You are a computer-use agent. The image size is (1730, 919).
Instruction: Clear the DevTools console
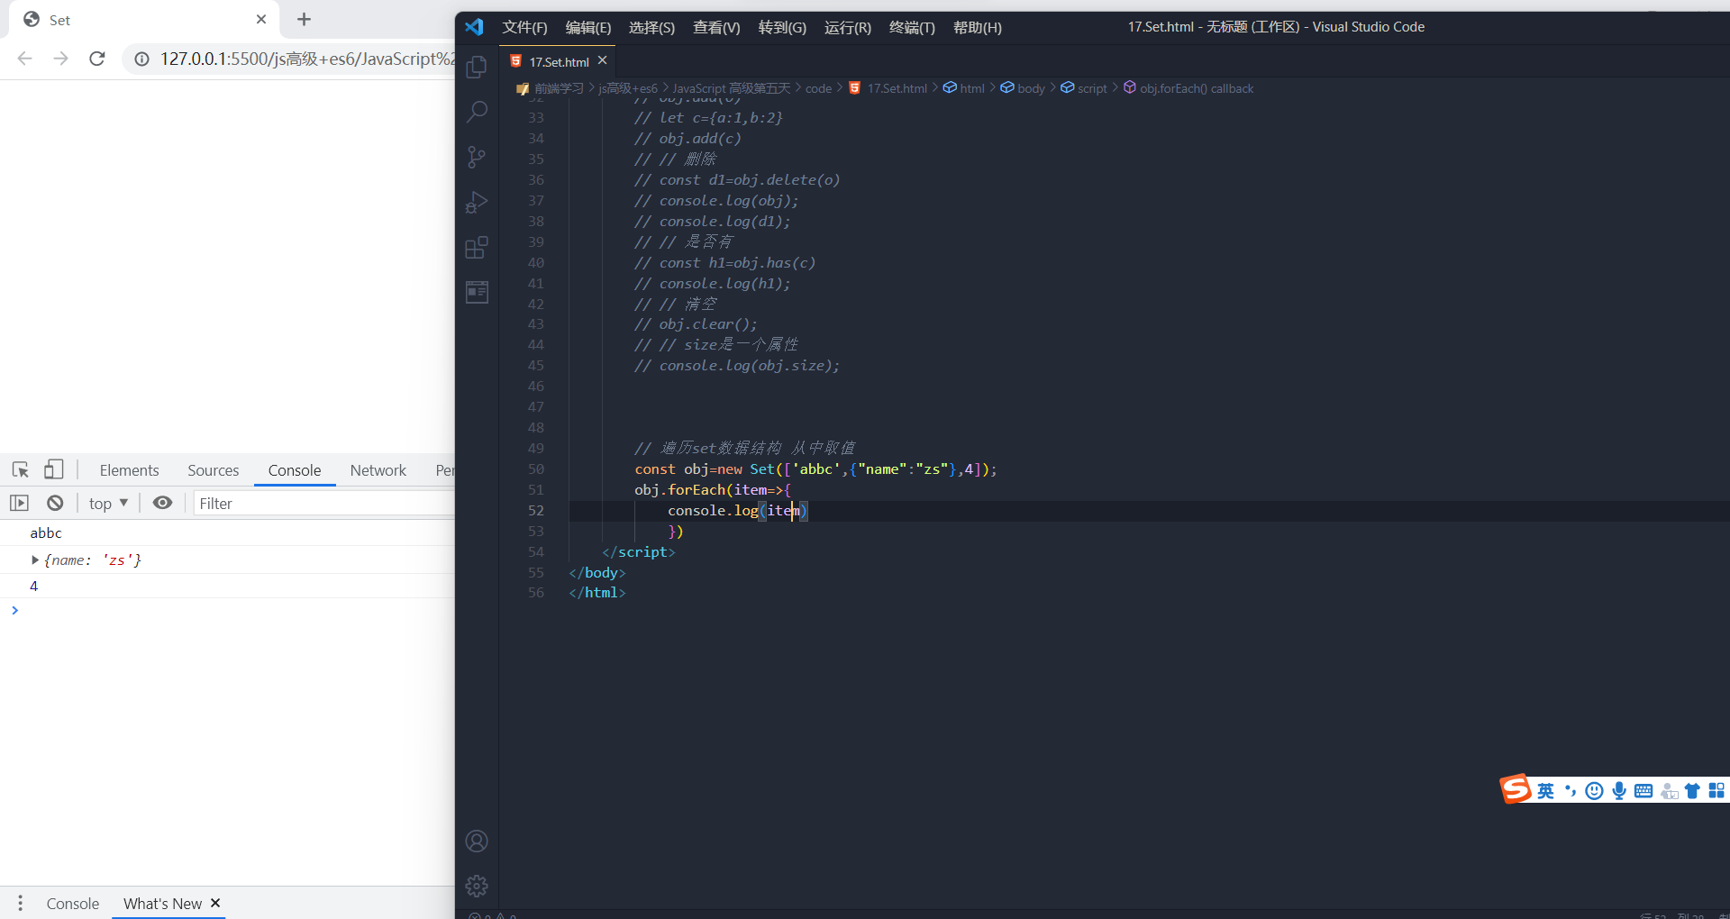(x=55, y=503)
